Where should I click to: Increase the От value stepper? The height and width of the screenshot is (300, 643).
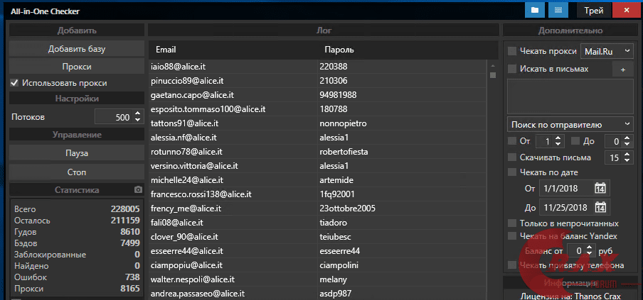pyautogui.click(x=558, y=138)
